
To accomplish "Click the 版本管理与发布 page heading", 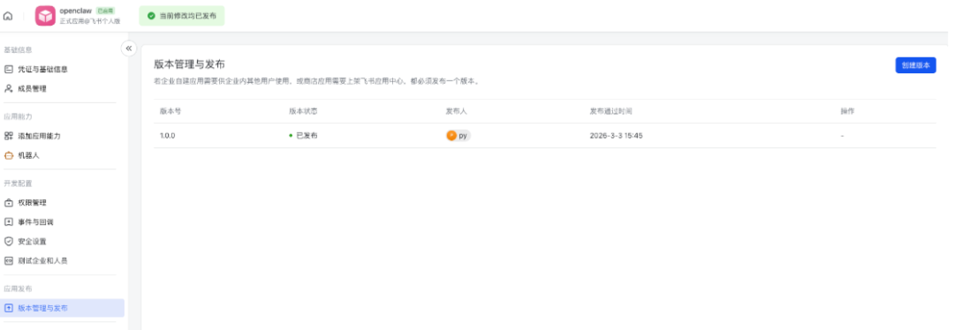I will [x=189, y=64].
